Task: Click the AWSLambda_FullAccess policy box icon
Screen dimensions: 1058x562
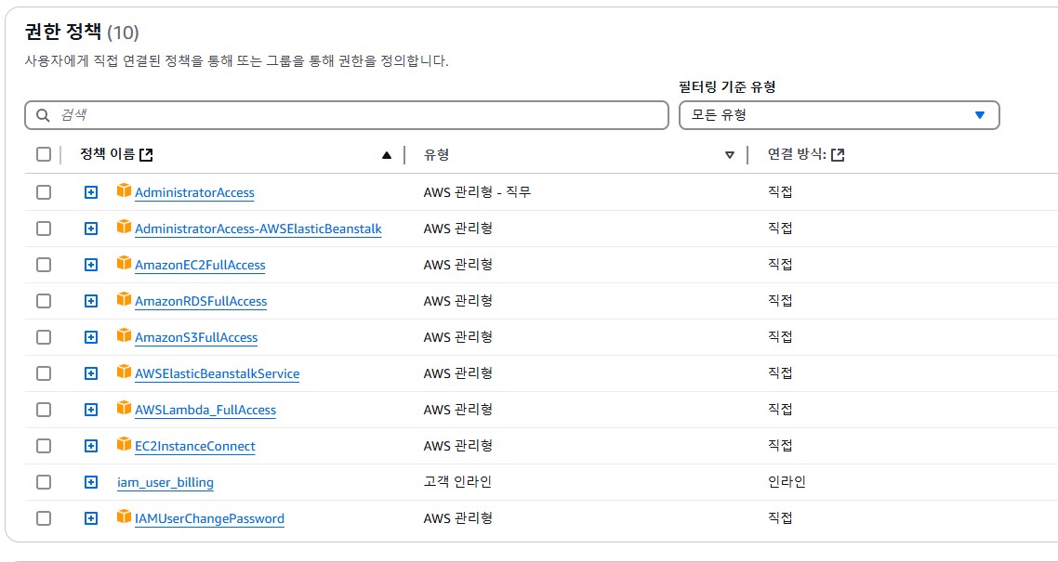Action: point(124,409)
